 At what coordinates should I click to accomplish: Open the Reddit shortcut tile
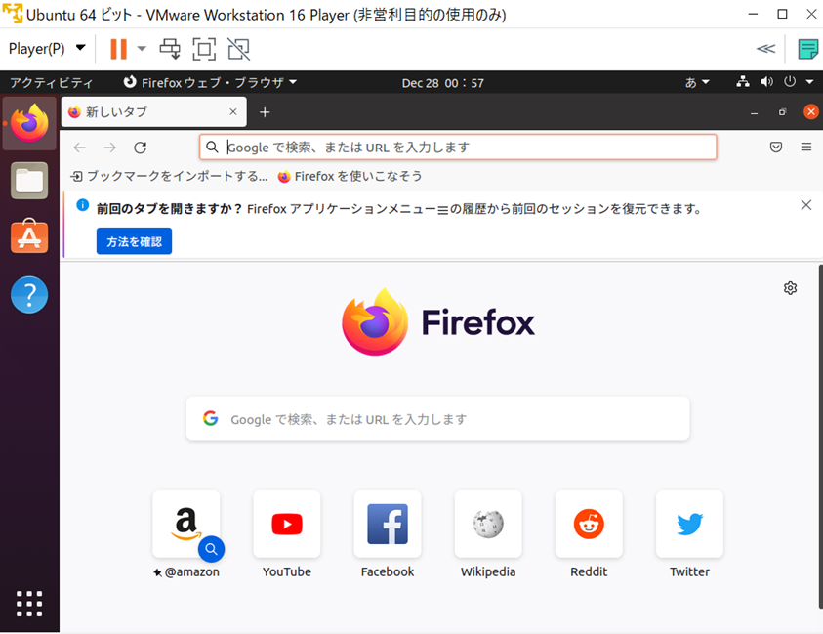click(x=589, y=534)
